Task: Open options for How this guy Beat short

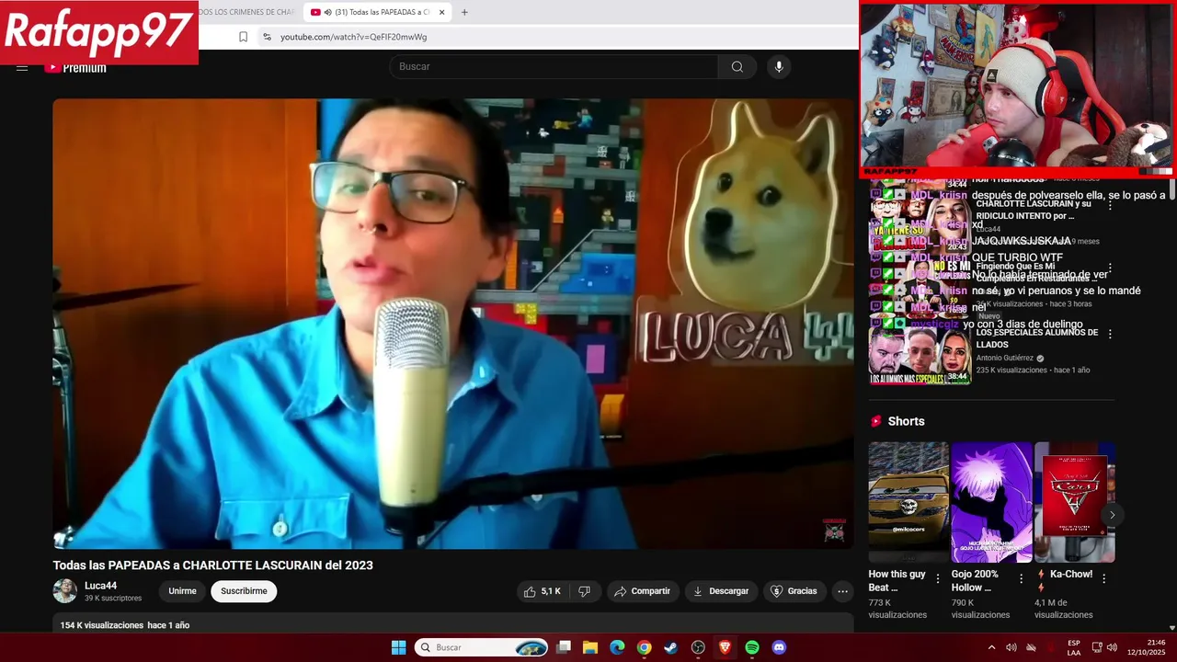Action: [x=938, y=578]
